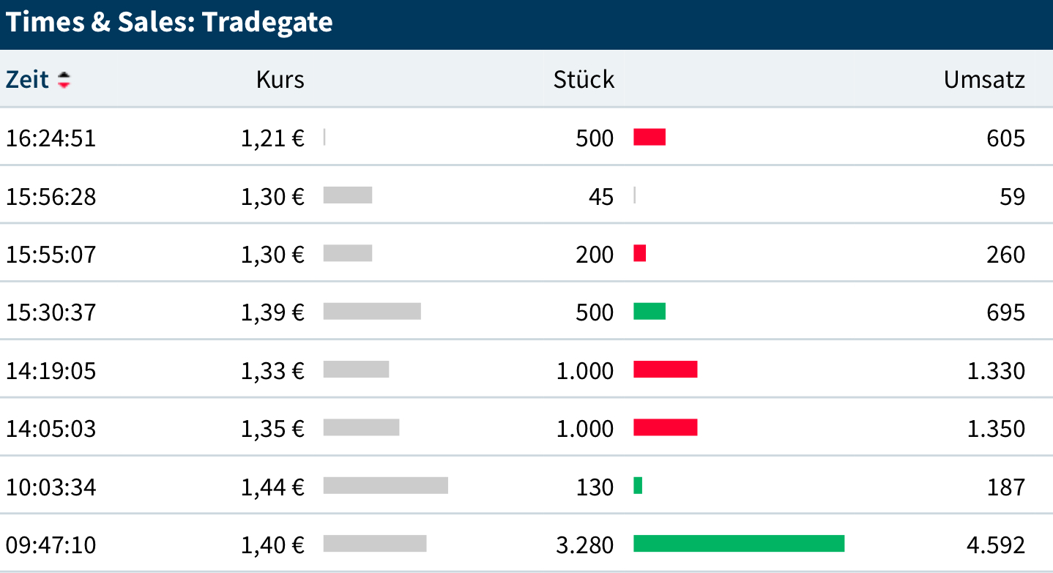Image resolution: width=1053 pixels, height=573 pixels.
Task: Click the small green bar in the 10:03:34 row
Action: [638, 485]
